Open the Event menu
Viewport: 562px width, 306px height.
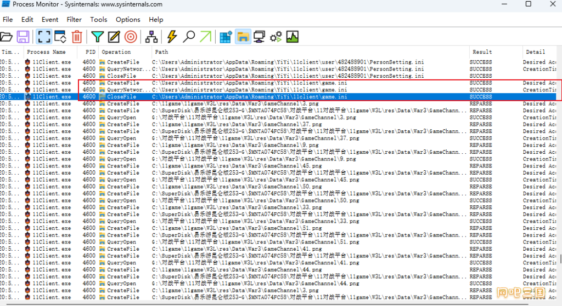tap(50, 20)
